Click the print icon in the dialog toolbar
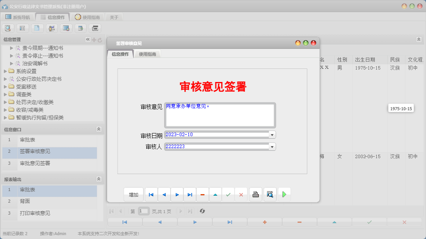 point(256,194)
